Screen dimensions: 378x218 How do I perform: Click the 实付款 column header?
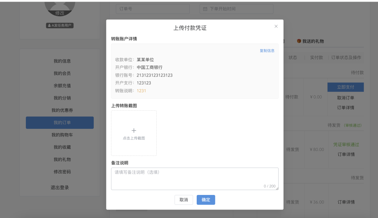(316, 58)
